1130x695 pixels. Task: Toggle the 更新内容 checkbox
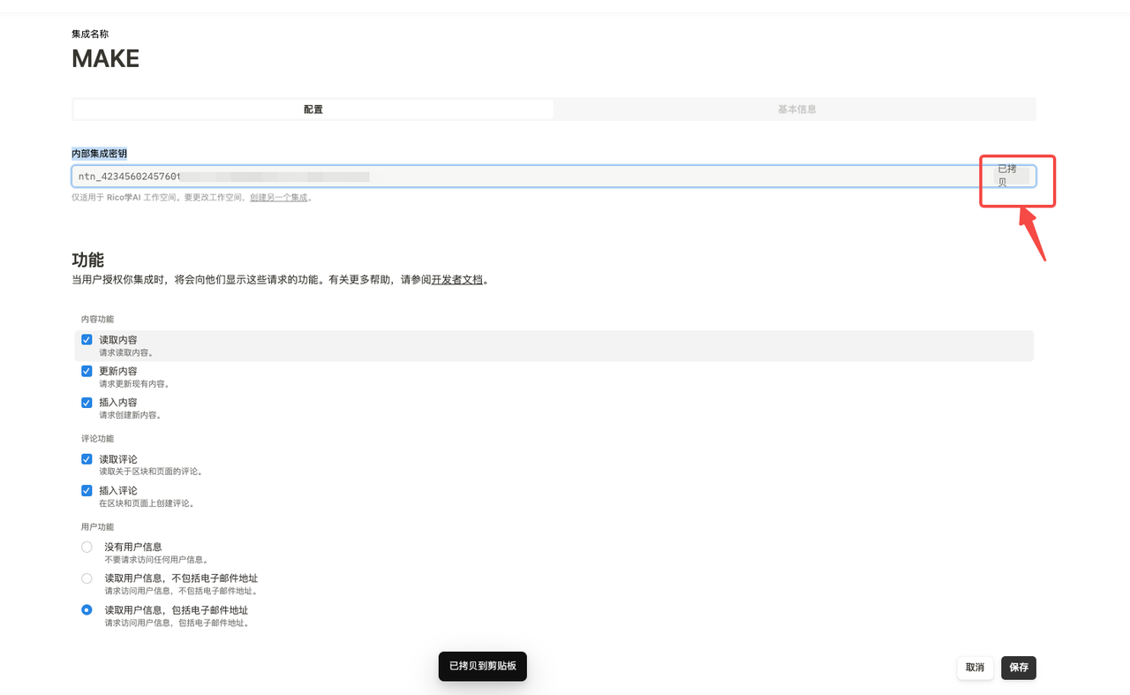(87, 371)
